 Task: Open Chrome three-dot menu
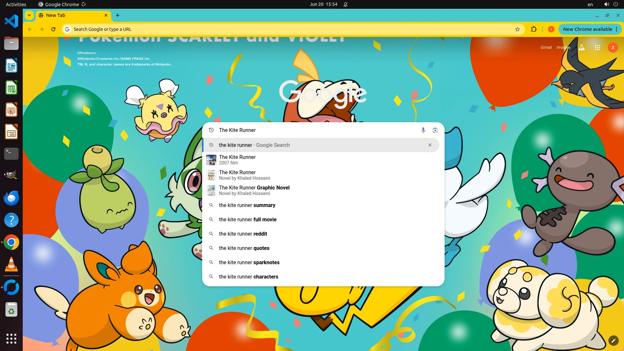[617, 29]
